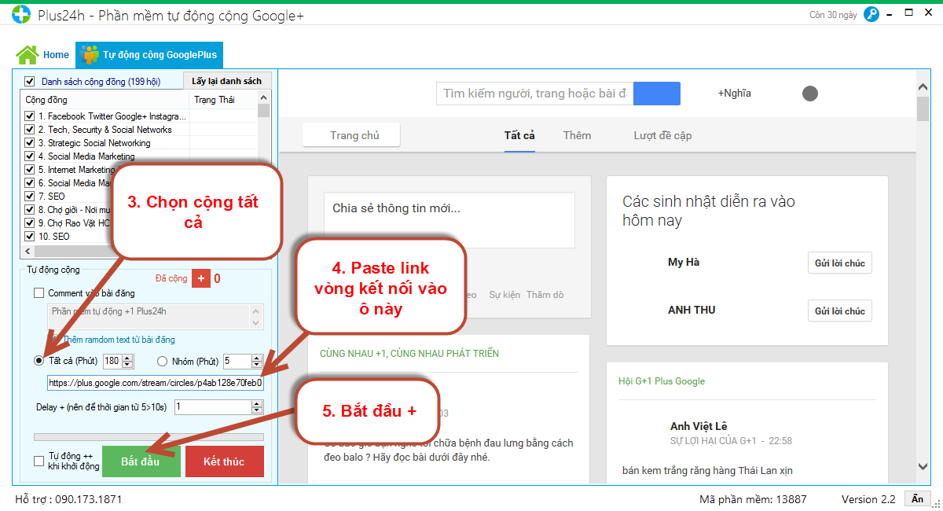Uncheck 1. Facebook Twitter Google+ community

(x=30, y=116)
